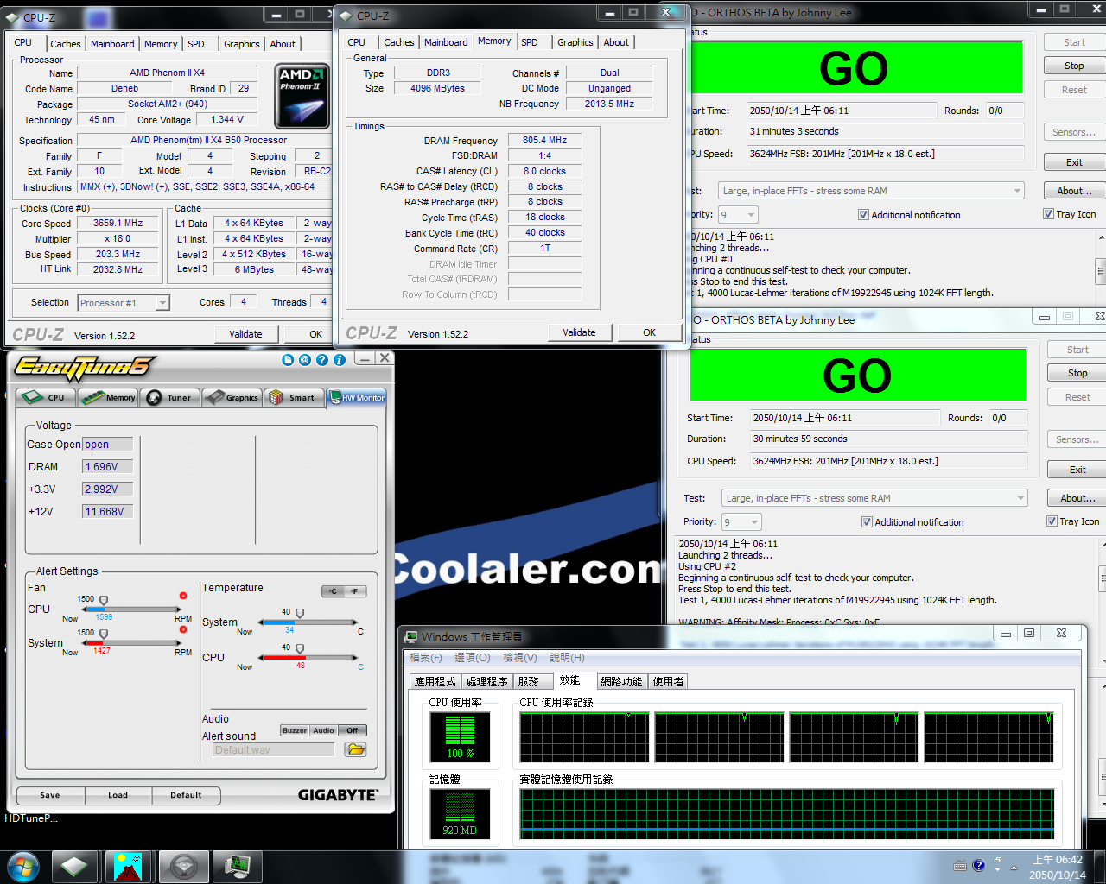The image size is (1106, 884).
Task: Open Priority dropdown in upper ORTHOS window
Action: (739, 215)
